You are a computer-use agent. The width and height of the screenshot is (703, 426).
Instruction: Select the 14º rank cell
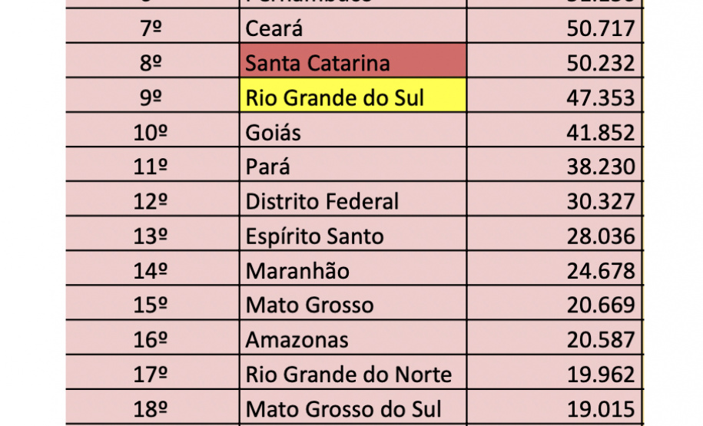tap(151, 271)
